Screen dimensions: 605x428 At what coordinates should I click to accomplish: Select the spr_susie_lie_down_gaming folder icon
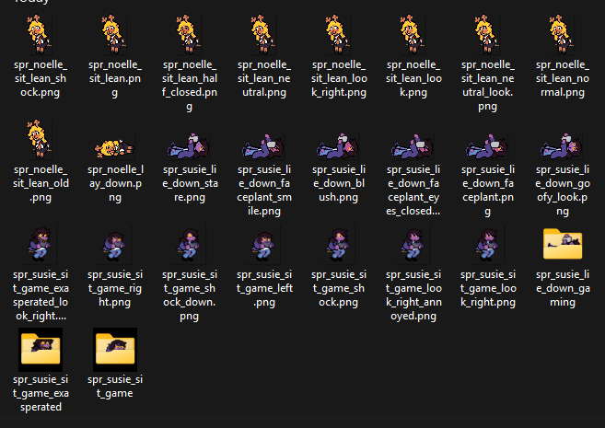562,243
